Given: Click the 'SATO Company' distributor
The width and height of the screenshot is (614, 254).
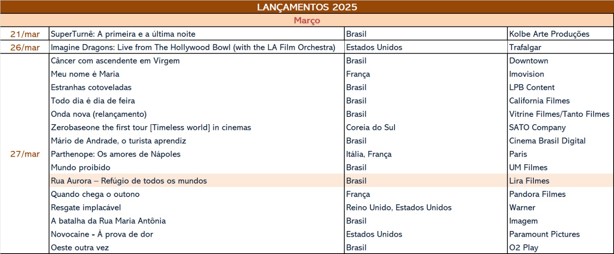Looking at the screenshot, I should pyautogui.click(x=537, y=128).
